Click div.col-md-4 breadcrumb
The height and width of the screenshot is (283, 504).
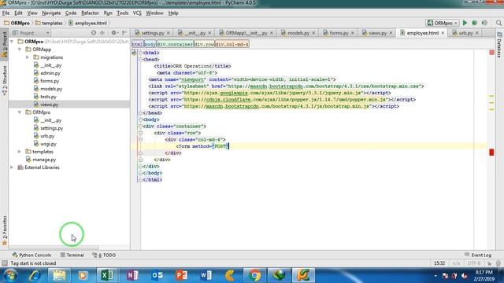232,44
